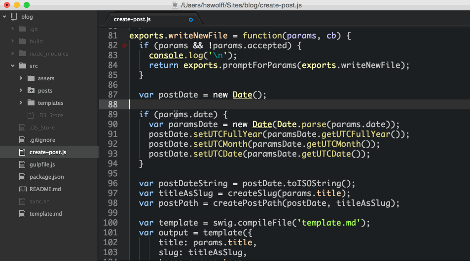Click the blog project folder icon
470x261 pixels.
point(14,17)
